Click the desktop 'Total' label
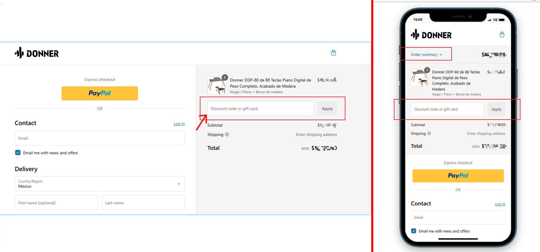 213,147
